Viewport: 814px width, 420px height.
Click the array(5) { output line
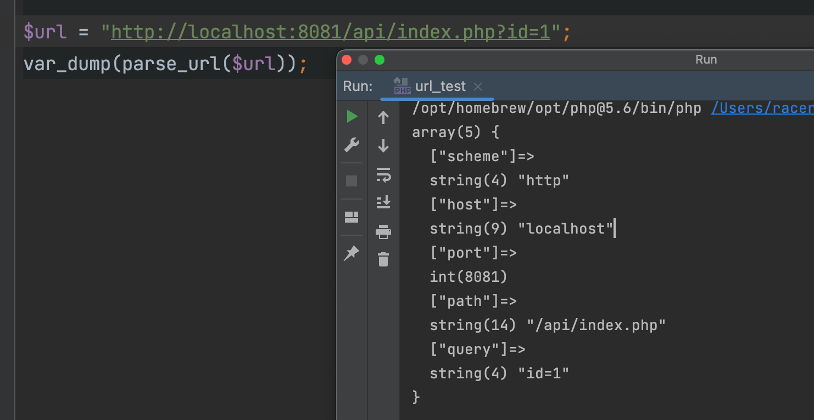pyautogui.click(x=455, y=132)
